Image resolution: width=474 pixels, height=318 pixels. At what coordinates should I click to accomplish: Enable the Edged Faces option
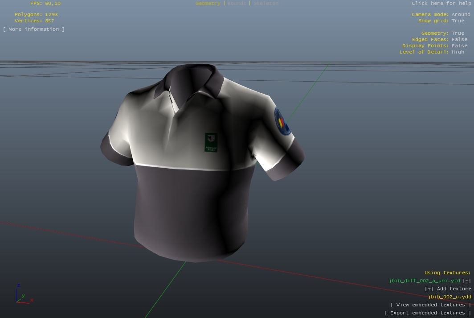coord(459,40)
